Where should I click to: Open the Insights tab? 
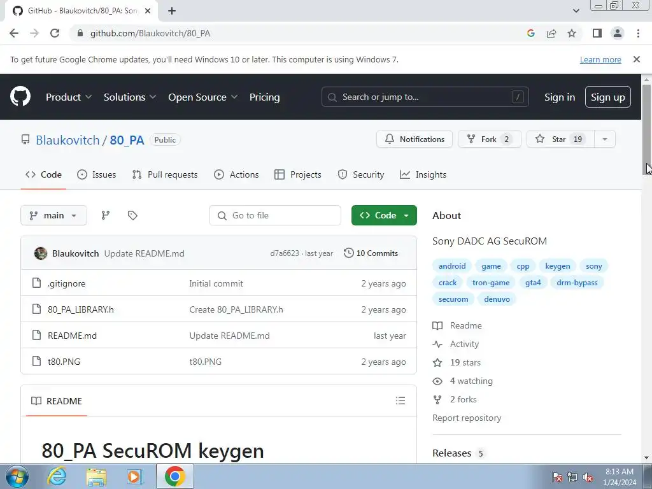coord(423,174)
